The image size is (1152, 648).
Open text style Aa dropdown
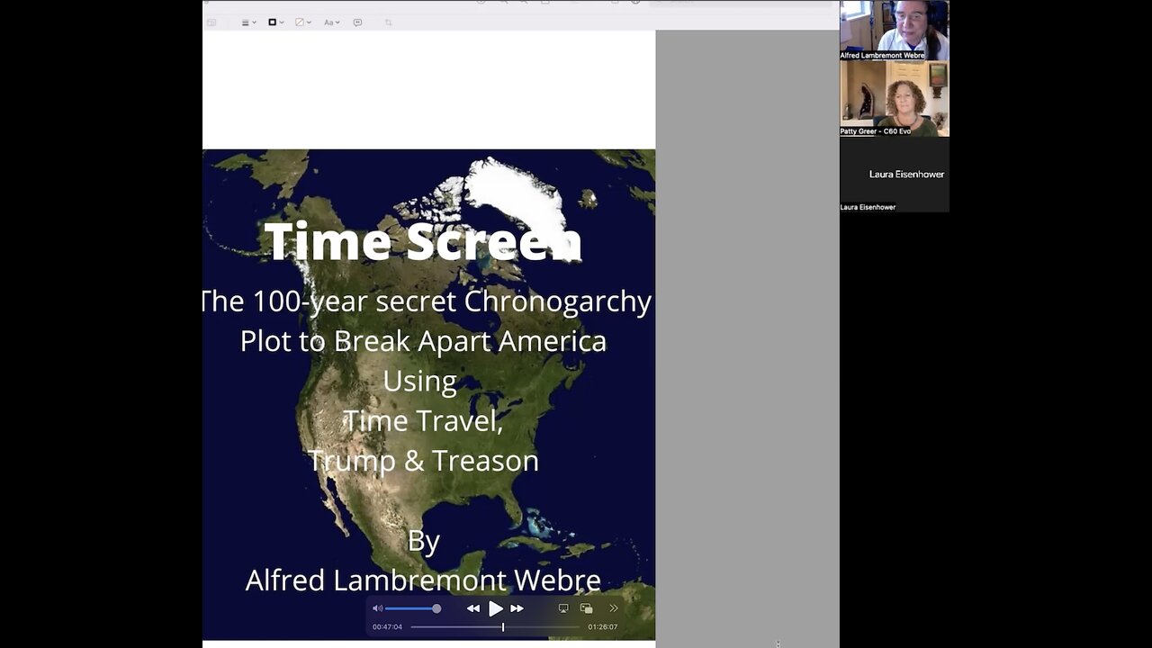(331, 22)
